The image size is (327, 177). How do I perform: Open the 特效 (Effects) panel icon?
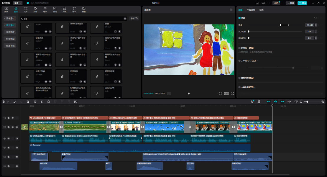(45, 10)
